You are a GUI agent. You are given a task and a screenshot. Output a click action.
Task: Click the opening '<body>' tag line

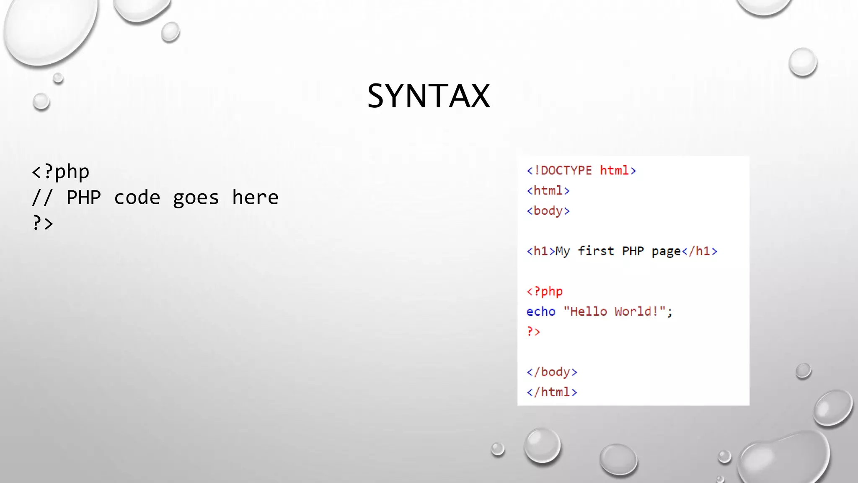click(x=548, y=210)
